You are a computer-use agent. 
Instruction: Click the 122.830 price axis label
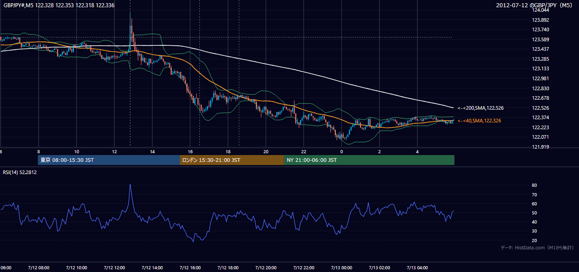[x=540, y=88]
